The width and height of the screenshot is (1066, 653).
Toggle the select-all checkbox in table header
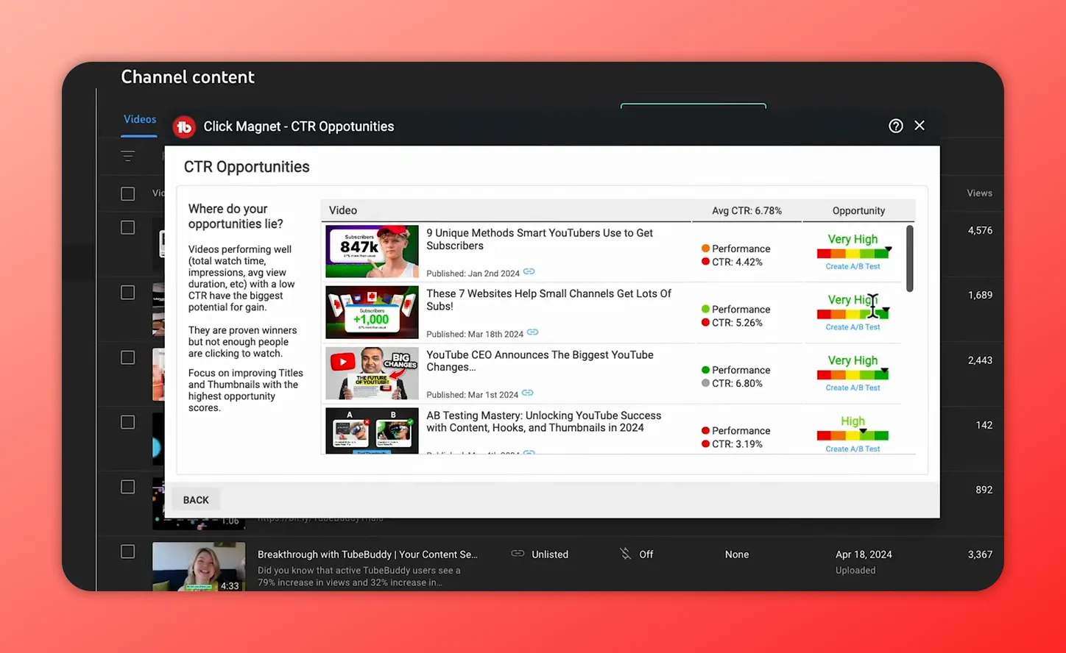[127, 194]
